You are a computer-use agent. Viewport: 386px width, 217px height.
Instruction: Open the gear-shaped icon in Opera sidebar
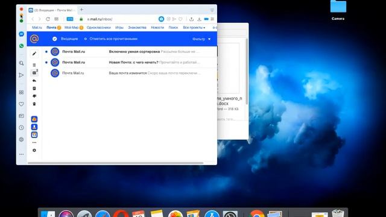tap(22, 139)
